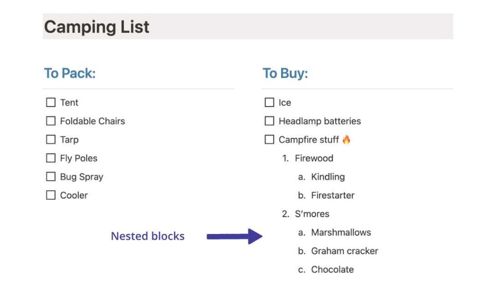Click the To Pack heading
Image resolution: width=492 pixels, height=295 pixels.
[70, 73]
